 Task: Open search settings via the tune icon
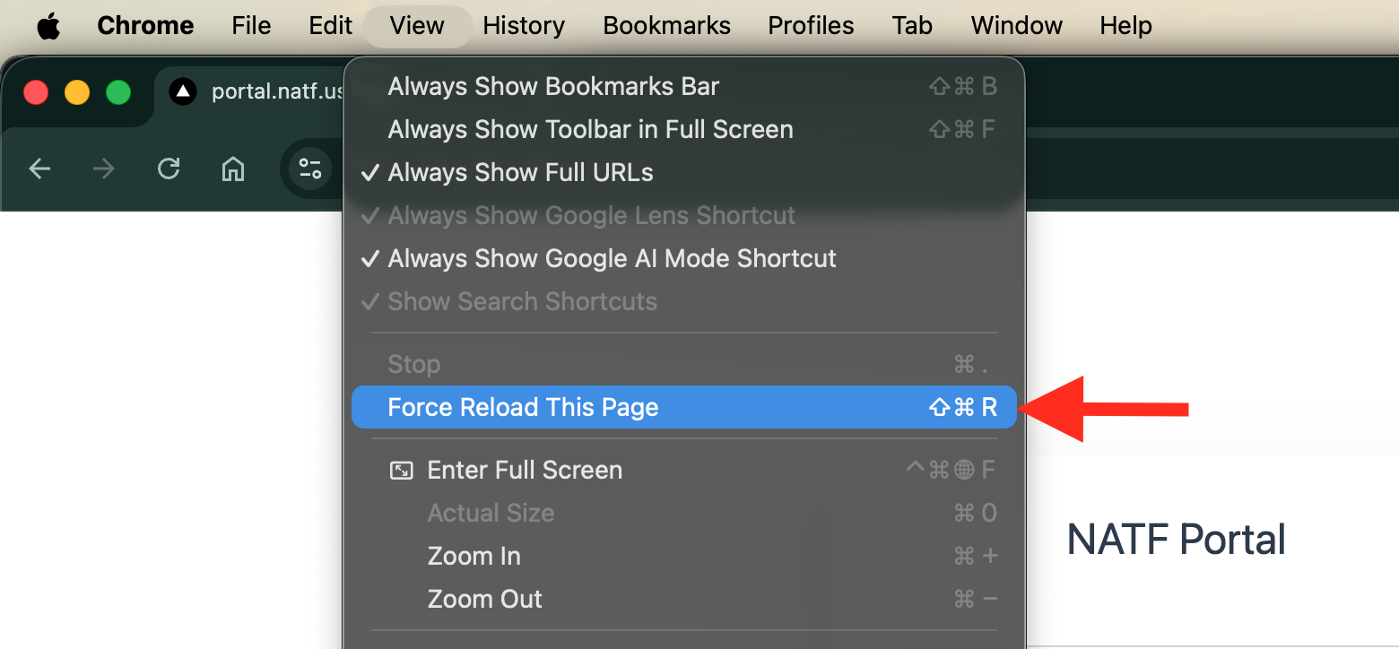coord(309,169)
